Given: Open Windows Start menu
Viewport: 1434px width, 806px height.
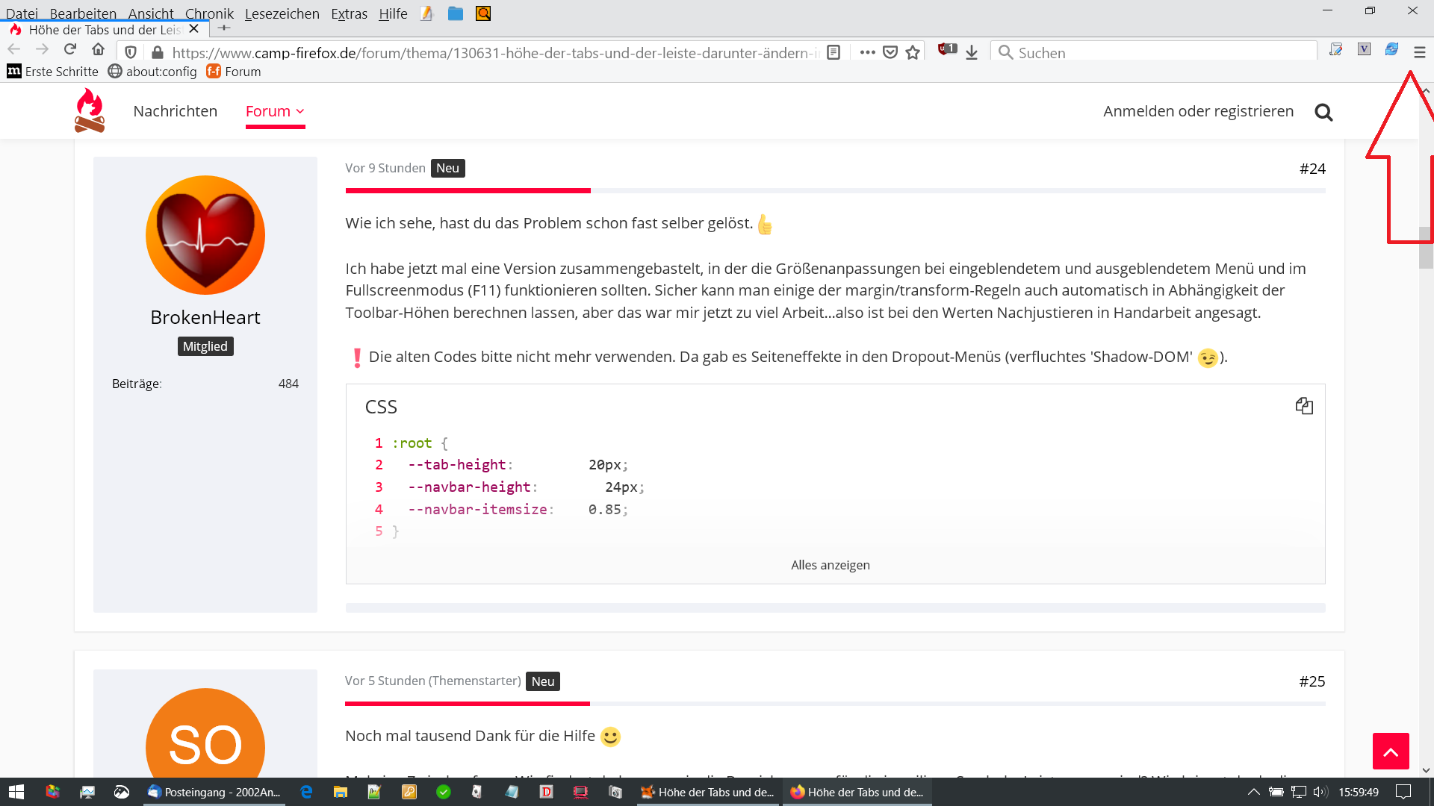Looking at the screenshot, I should (16, 792).
